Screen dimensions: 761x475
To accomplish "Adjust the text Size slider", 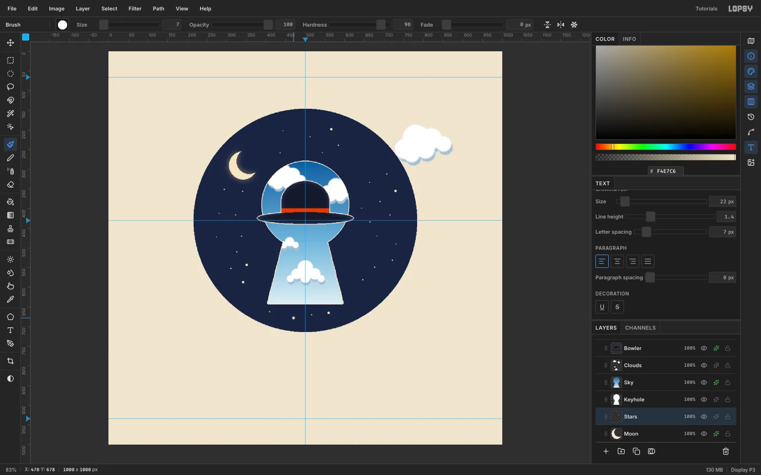I will [x=661, y=201].
